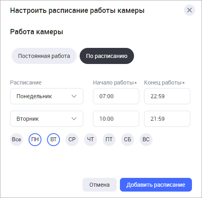Edit the 10:00 start time field
The image size is (202, 198).
pyautogui.click(x=116, y=119)
